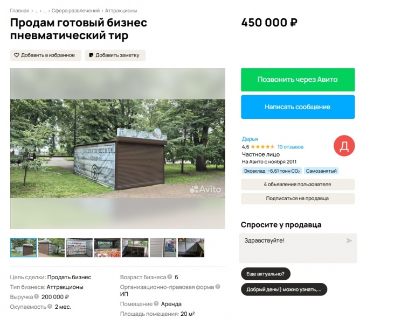
Task: Click the heart icon to add to favorites
Action: pyautogui.click(x=16, y=55)
